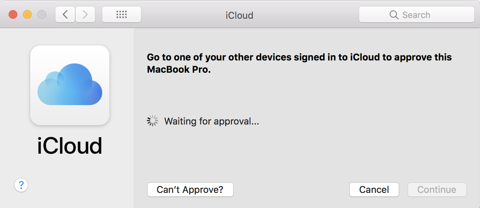Click the 'Waiting for approval...' status text

[x=212, y=121]
